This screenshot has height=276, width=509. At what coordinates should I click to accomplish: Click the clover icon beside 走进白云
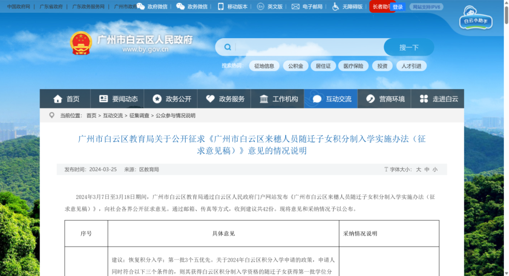click(424, 99)
